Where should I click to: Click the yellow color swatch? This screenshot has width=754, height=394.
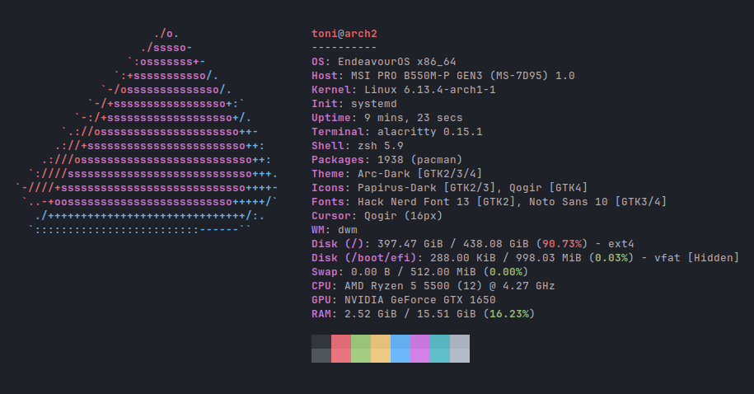coord(381,349)
